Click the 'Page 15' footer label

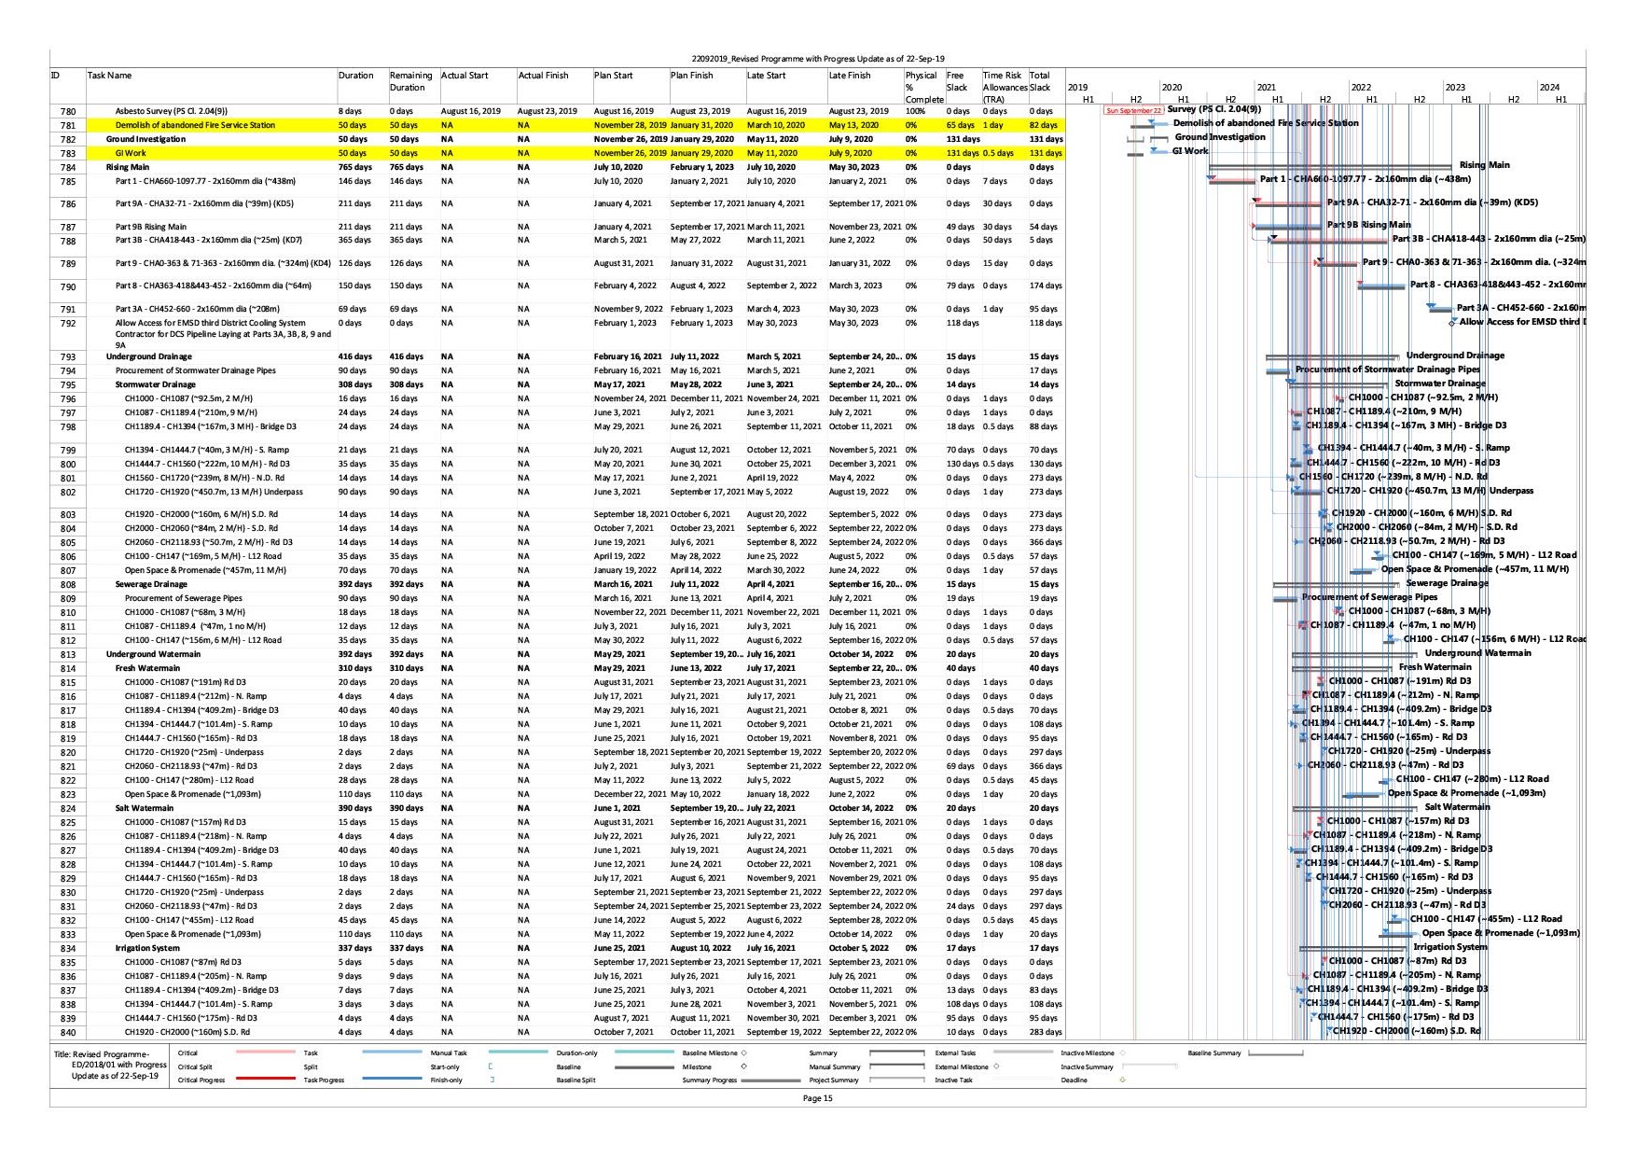click(x=817, y=1098)
